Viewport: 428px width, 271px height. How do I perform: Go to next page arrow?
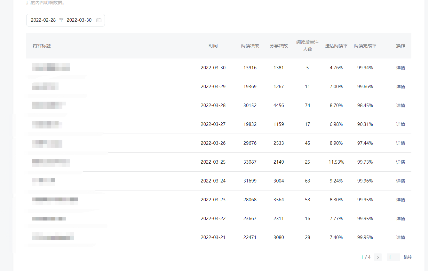378,257
